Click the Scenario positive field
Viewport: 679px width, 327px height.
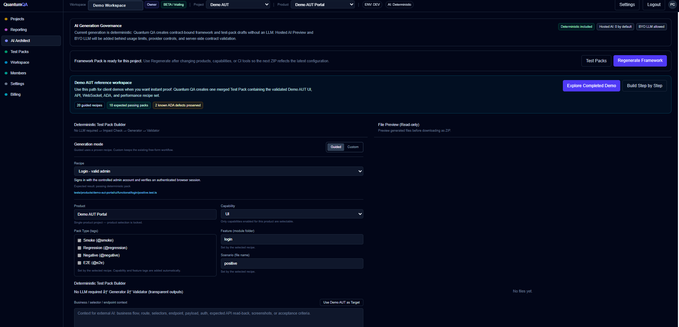pos(292,264)
